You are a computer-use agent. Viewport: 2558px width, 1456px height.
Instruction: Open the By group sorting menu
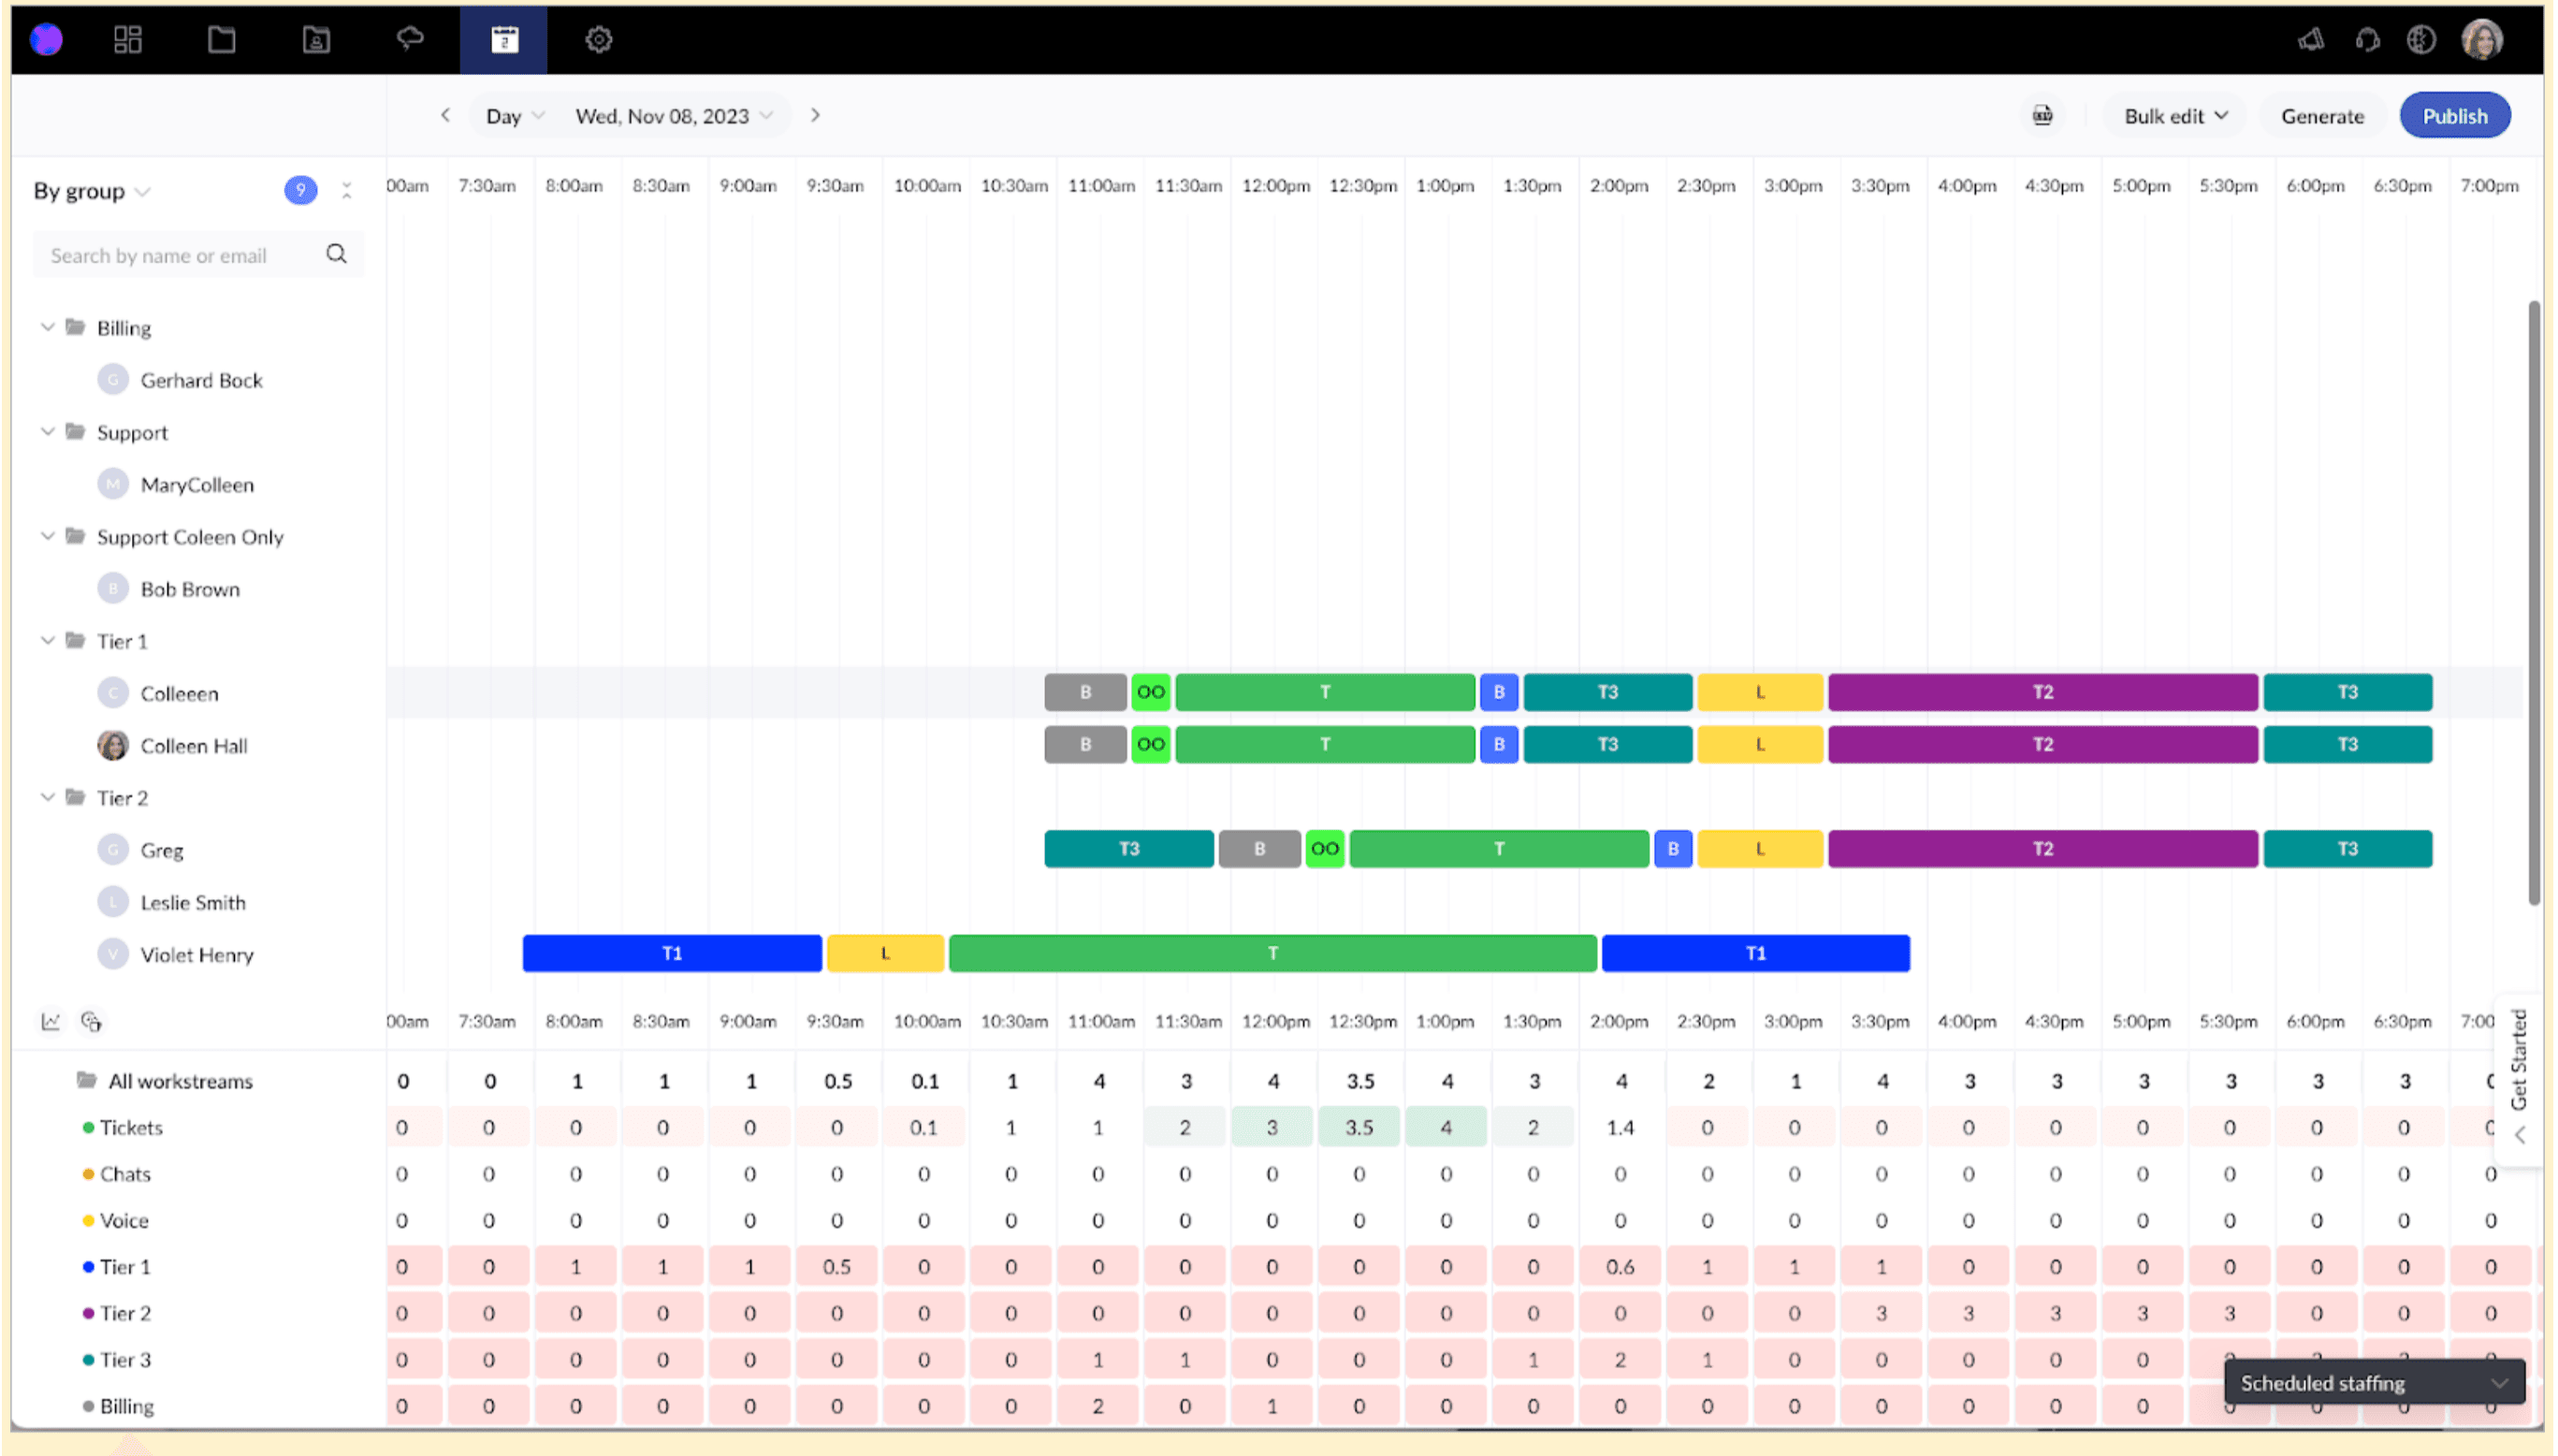91,190
